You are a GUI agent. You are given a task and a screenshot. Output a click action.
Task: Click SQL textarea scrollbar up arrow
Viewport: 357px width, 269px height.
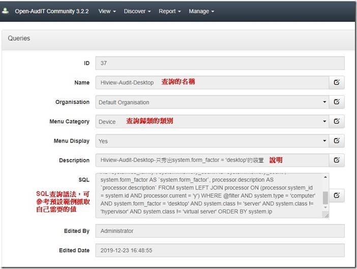pos(325,177)
